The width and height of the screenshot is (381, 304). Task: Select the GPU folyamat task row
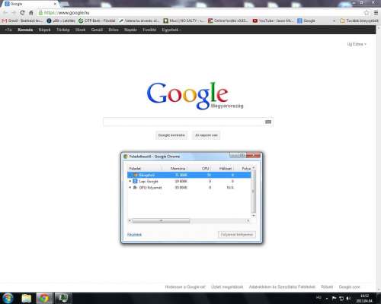click(189, 188)
